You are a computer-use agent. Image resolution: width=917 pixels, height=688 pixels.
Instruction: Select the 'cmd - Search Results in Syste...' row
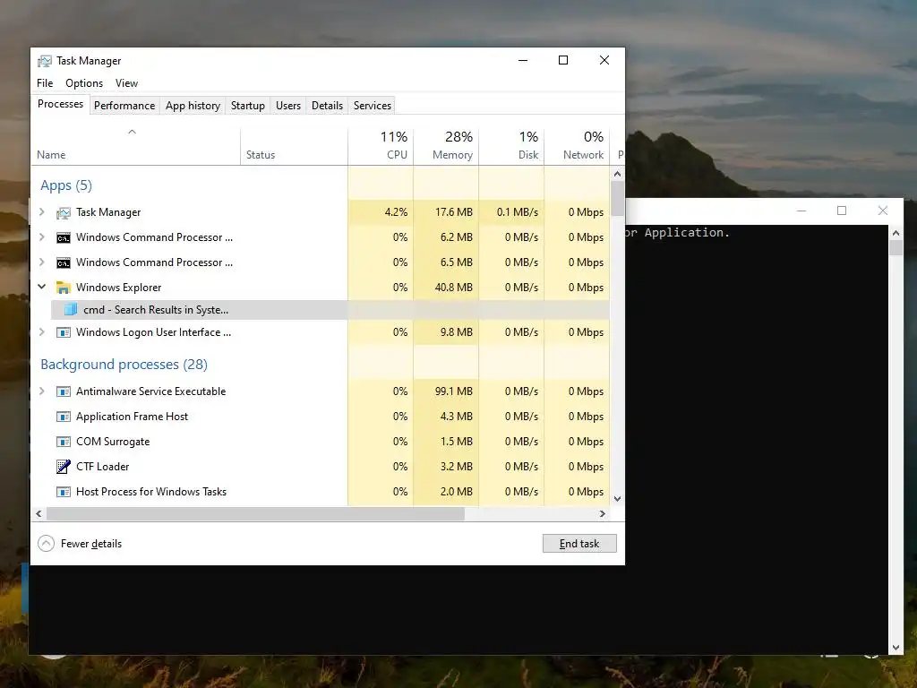click(x=330, y=309)
